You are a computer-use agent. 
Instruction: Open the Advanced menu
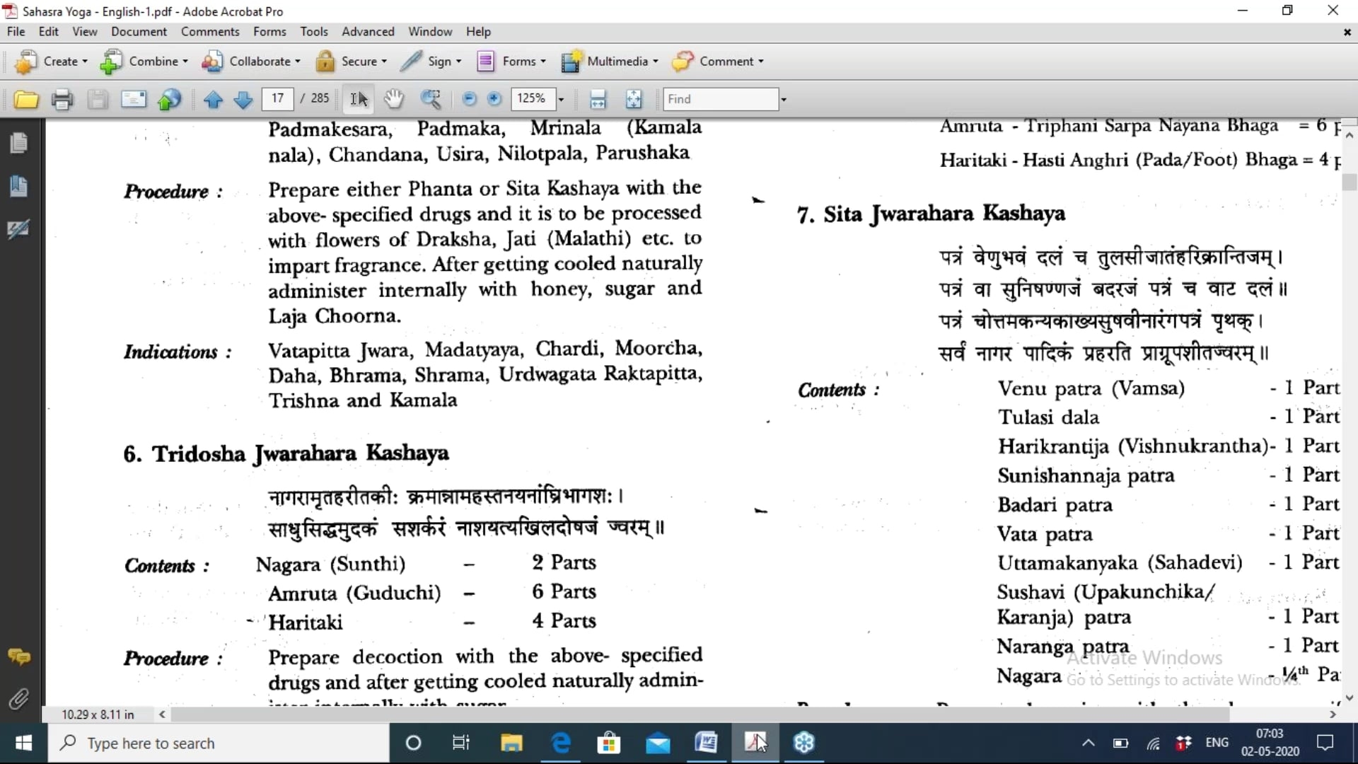click(368, 32)
